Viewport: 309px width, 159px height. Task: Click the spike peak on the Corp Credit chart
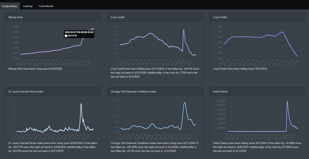(x=183, y=29)
